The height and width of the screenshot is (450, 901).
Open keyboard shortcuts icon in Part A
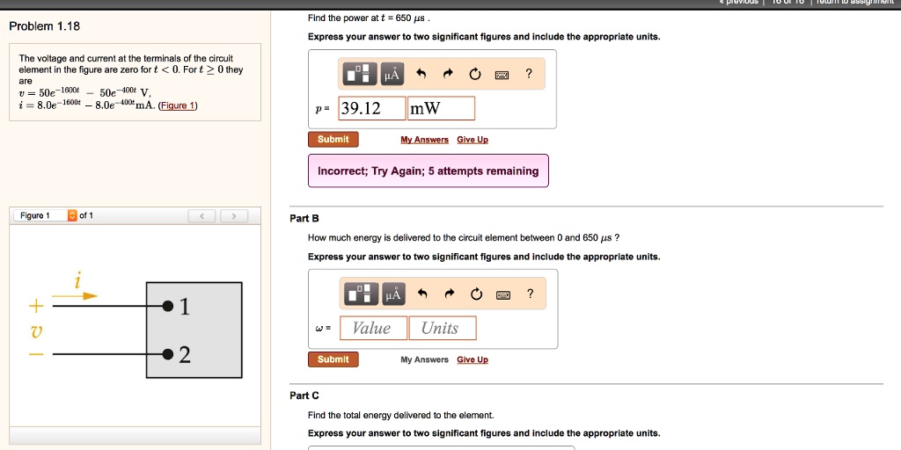click(x=502, y=75)
